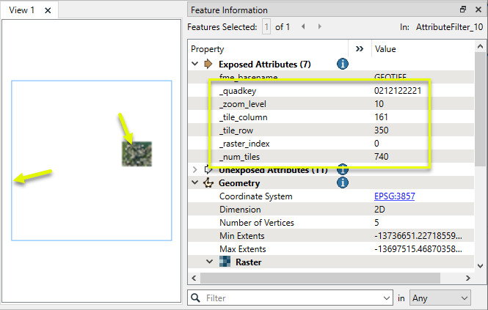The image size is (488, 310).
Task: Collapse the Geometry section
Action: click(195, 183)
